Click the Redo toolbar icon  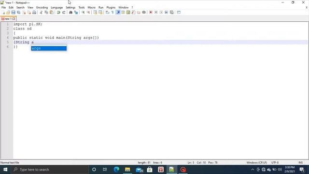[x=64, y=13]
